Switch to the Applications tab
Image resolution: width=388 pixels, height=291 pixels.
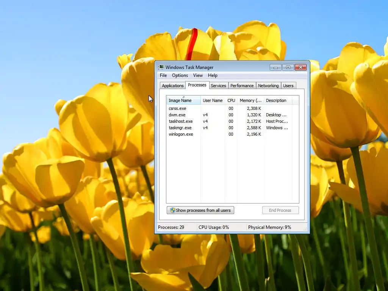172,86
